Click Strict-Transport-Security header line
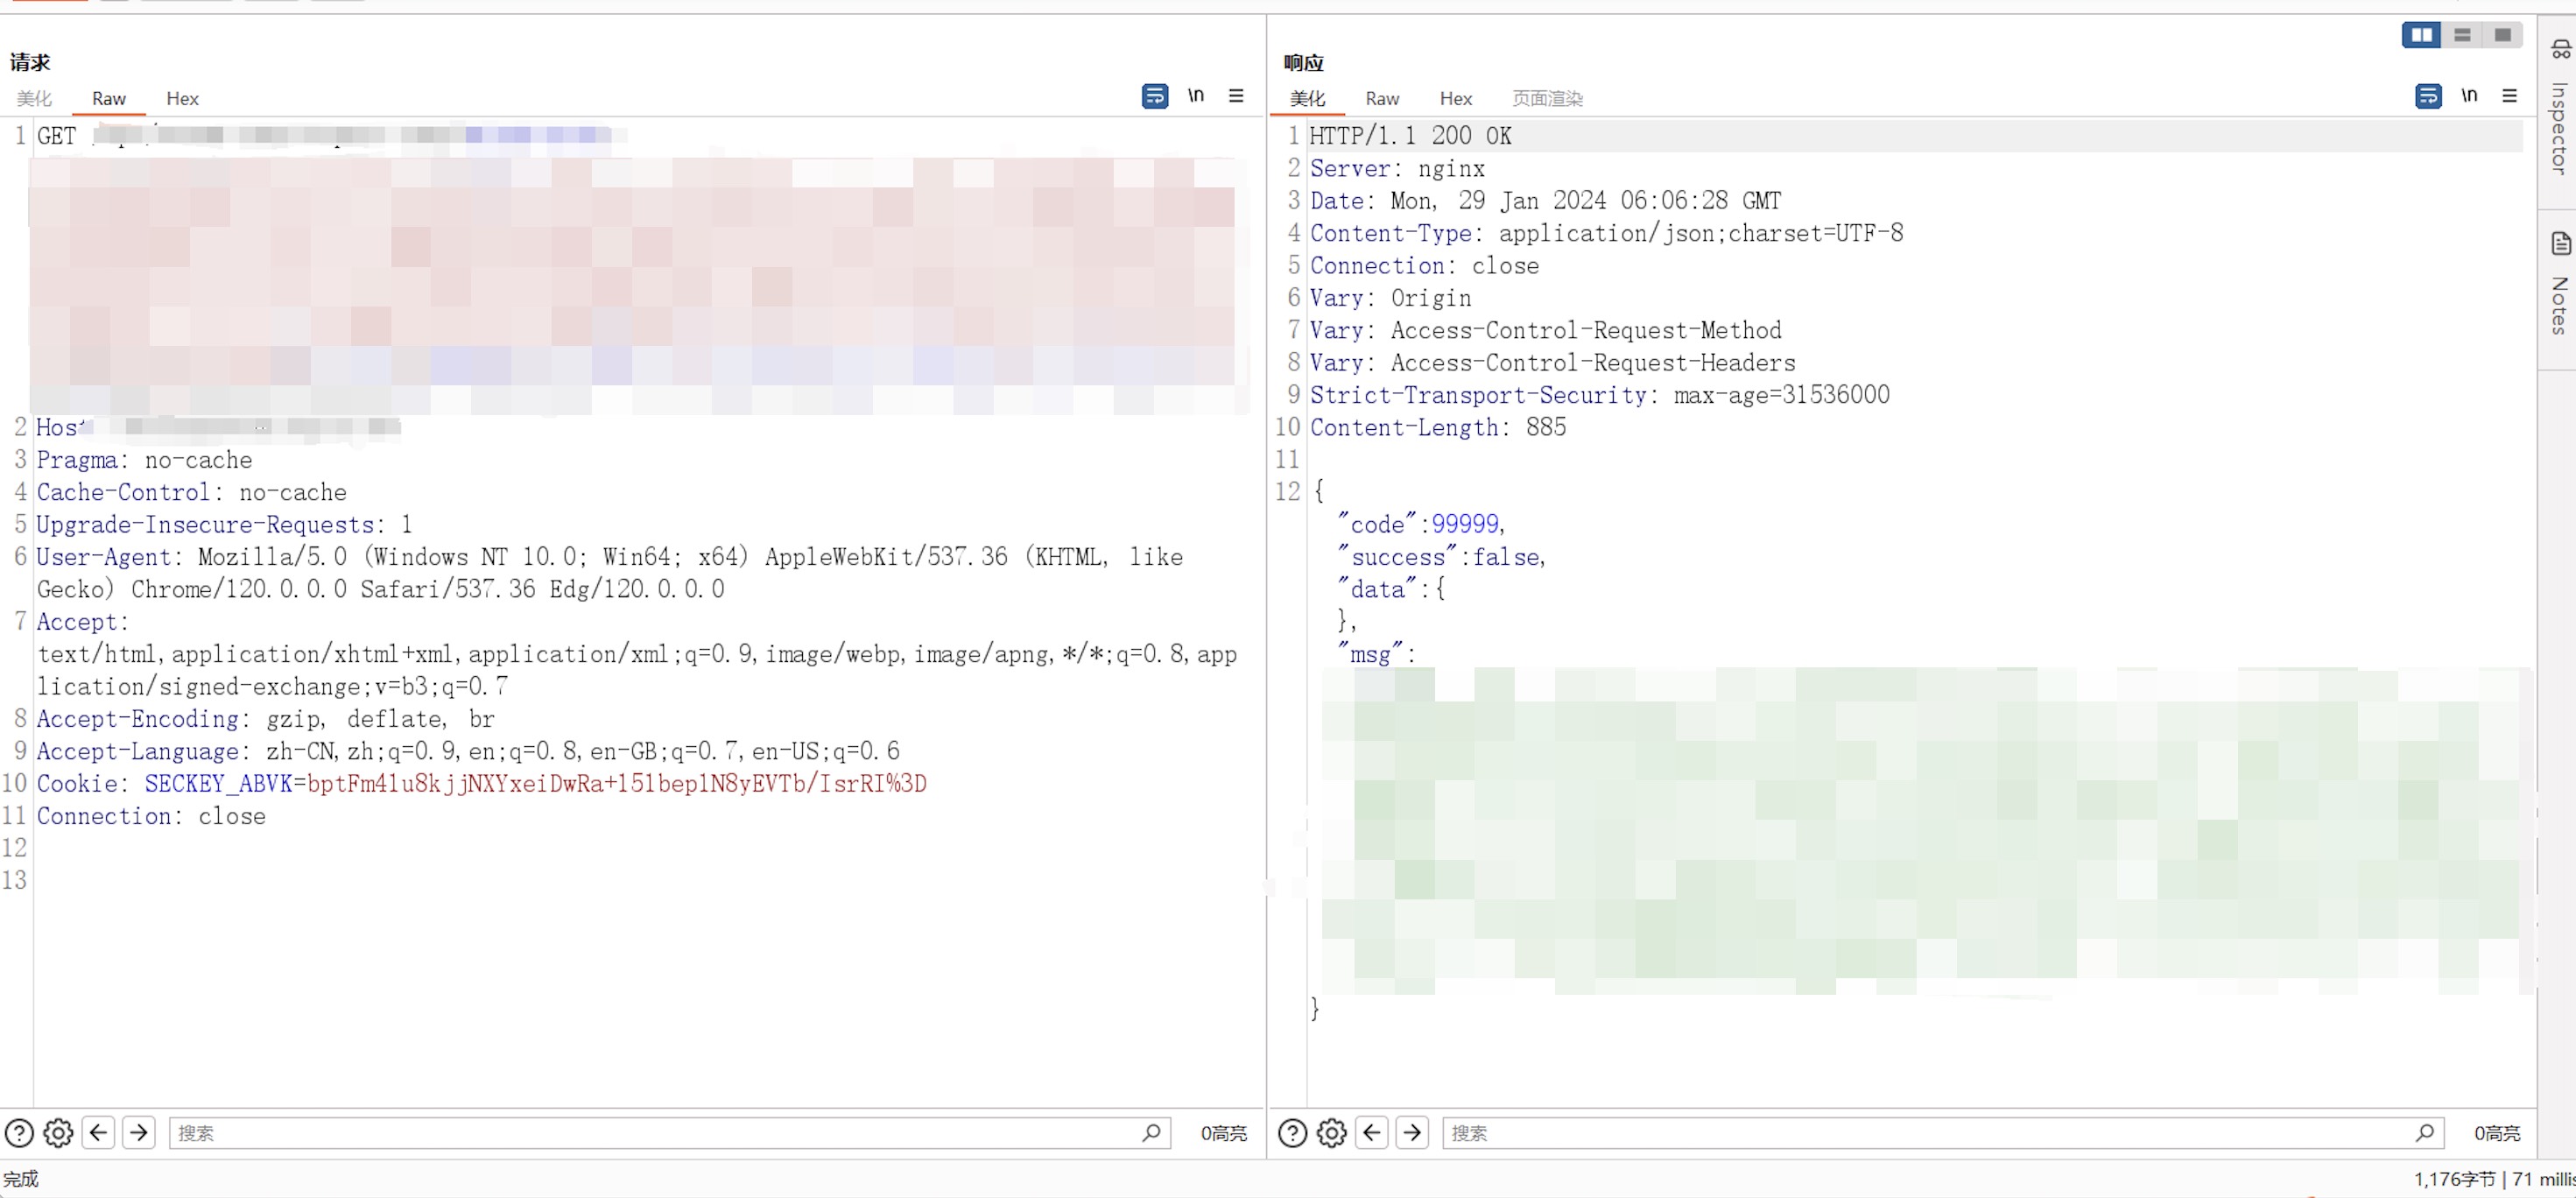 (x=1600, y=395)
